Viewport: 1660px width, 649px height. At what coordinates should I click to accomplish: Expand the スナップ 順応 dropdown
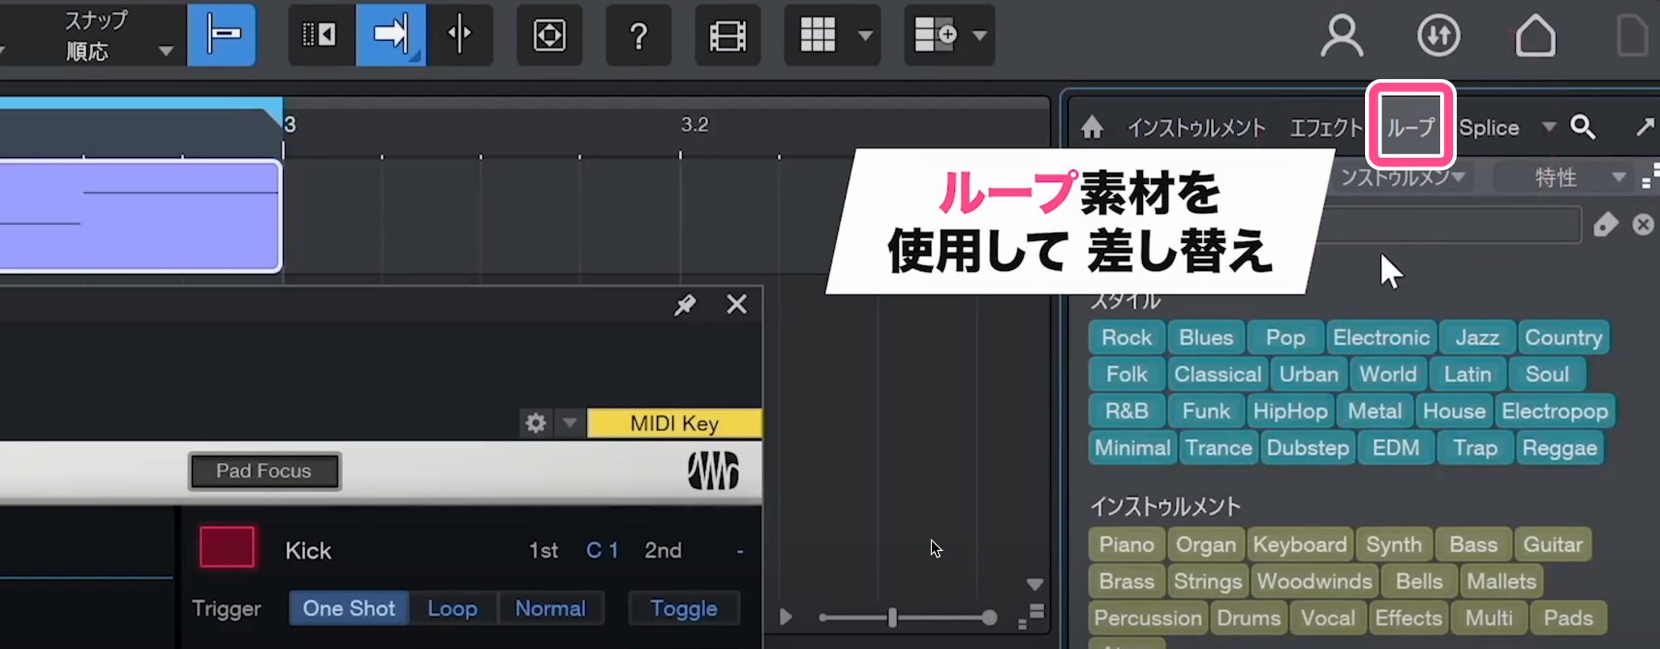165,51
